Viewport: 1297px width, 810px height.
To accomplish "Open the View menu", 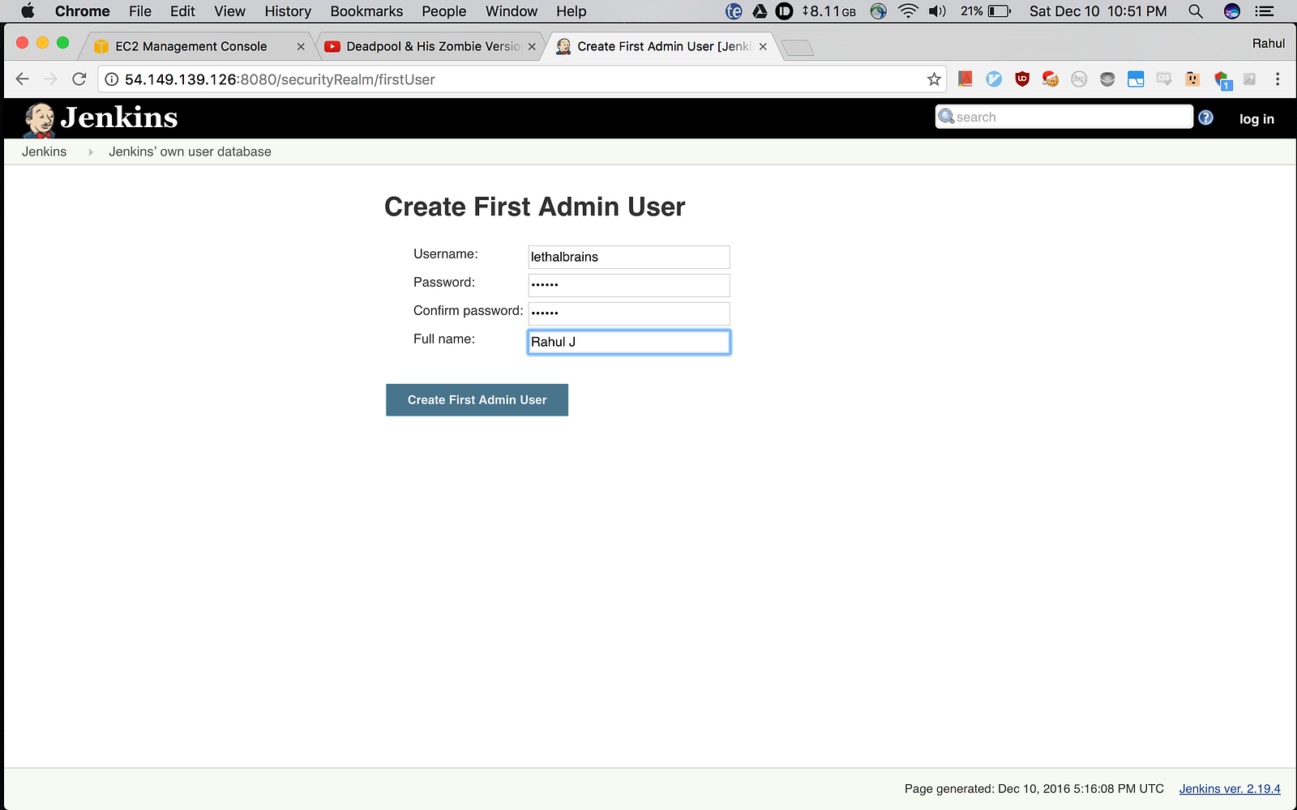I will coord(229,11).
